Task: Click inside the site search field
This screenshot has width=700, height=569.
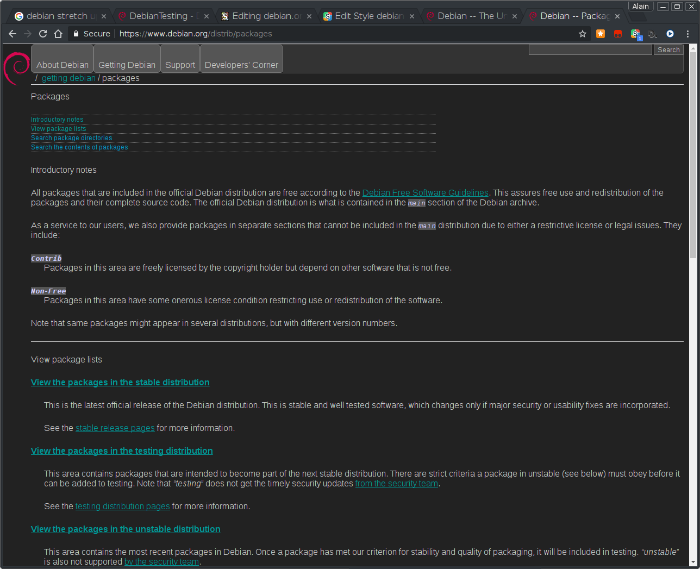Action: point(590,49)
